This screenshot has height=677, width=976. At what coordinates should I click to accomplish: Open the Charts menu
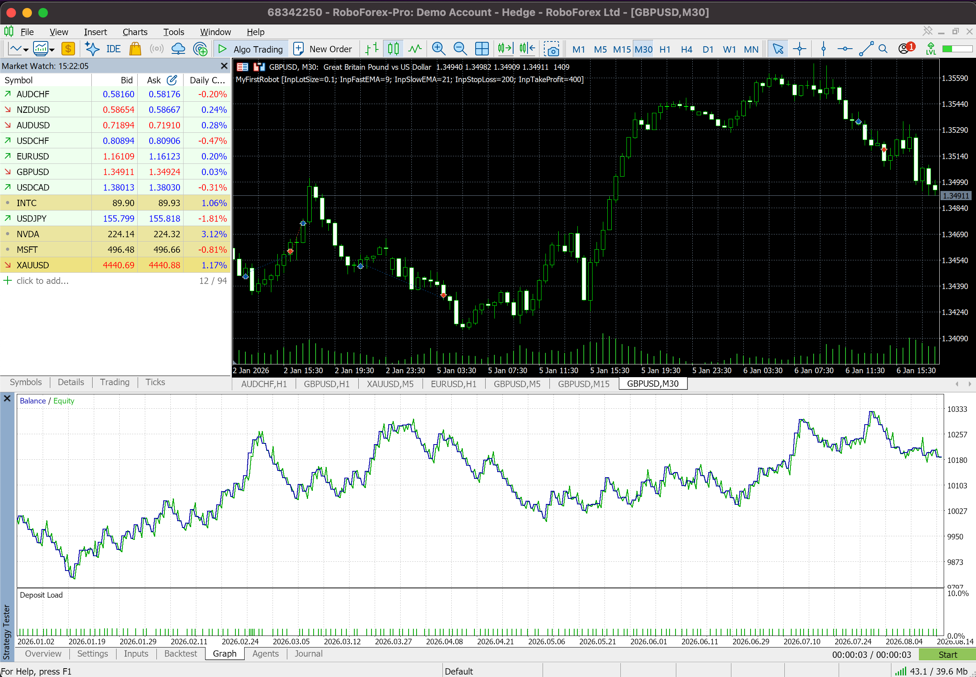(x=135, y=32)
